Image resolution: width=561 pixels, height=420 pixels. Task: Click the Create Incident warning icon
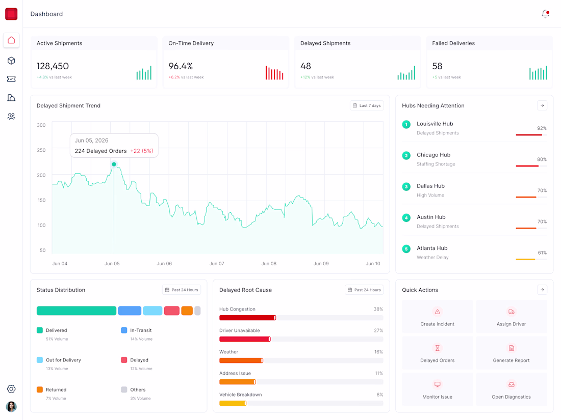tap(437, 312)
